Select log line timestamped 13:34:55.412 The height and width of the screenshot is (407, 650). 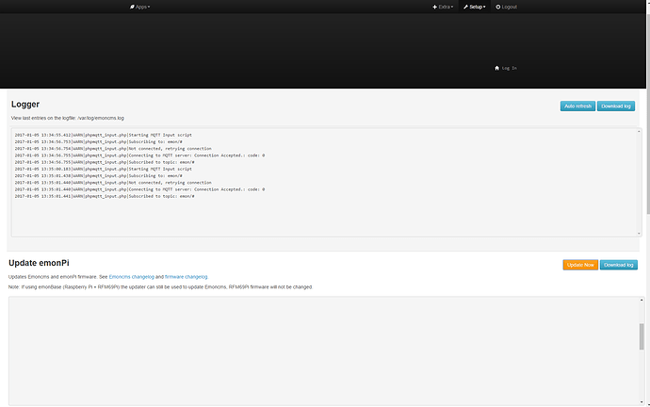tap(104, 135)
